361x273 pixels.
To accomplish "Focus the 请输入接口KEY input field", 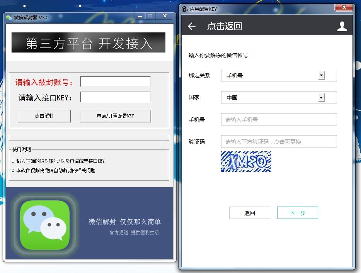I will click(x=115, y=97).
